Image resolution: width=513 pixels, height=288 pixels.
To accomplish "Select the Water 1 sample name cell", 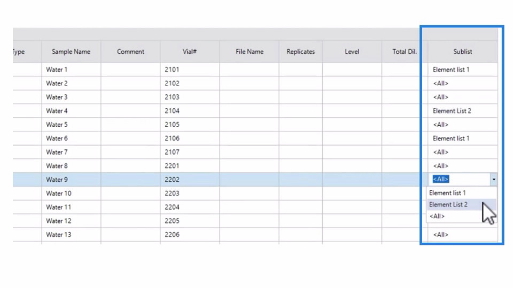I will [x=71, y=70].
